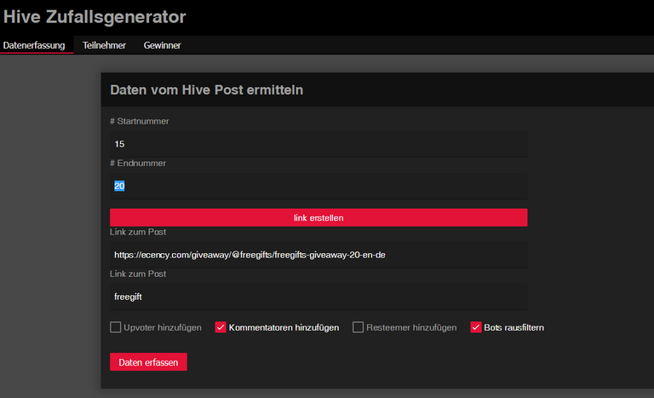
Task: Click the Bots rausfiltern label text
Action: [x=513, y=327]
